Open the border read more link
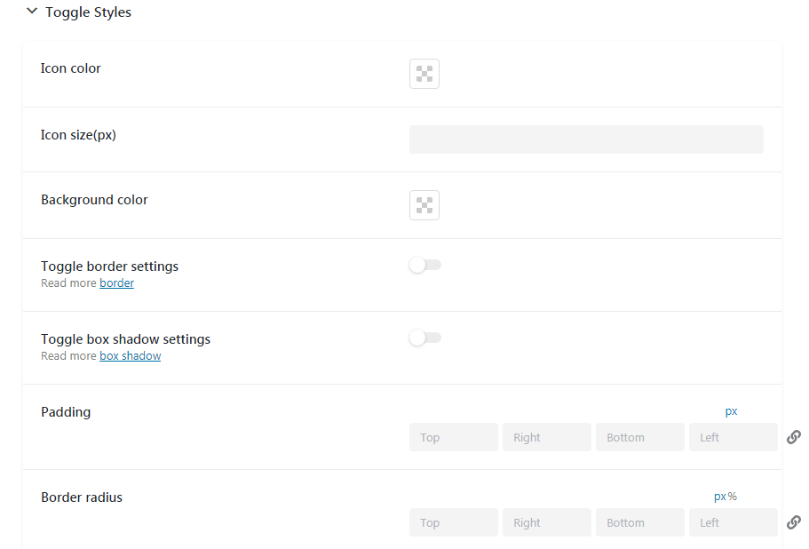Image resolution: width=809 pixels, height=549 pixels. click(x=116, y=283)
